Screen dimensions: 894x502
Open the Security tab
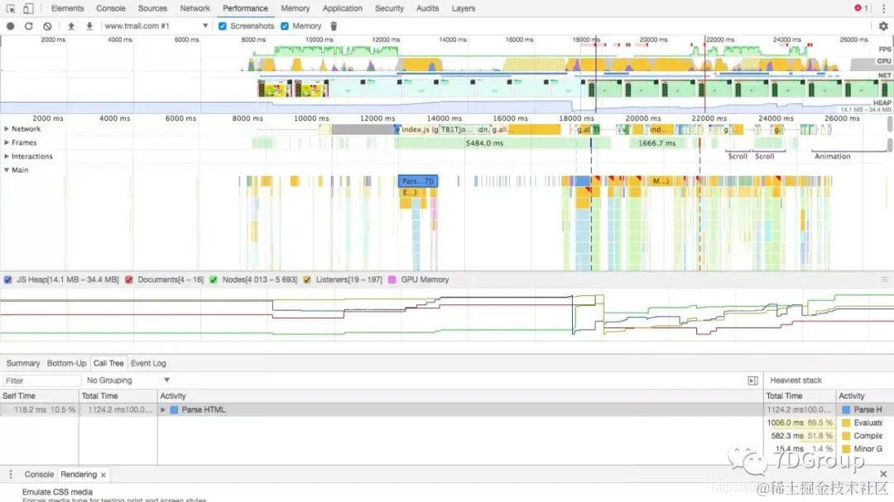[389, 8]
